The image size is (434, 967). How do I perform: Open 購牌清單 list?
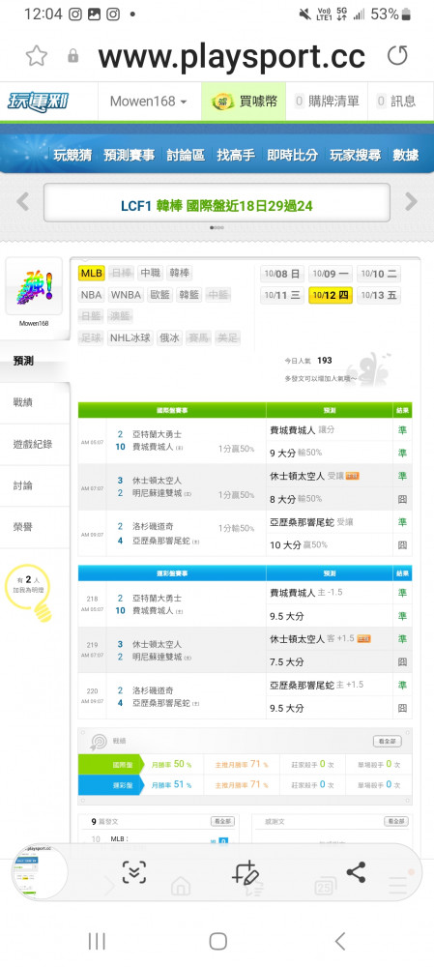point(327,102)
